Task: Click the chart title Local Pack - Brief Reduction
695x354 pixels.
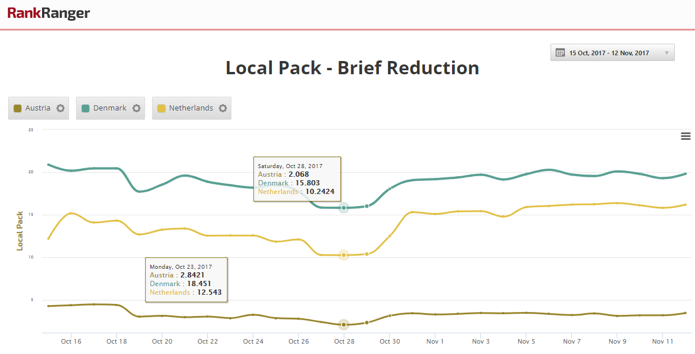Action: point(352,68)
